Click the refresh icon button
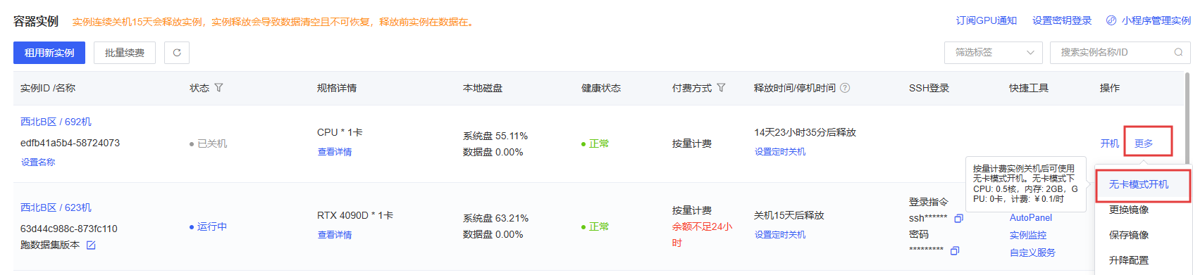The image size is (1193, 275). coord(177,53)
